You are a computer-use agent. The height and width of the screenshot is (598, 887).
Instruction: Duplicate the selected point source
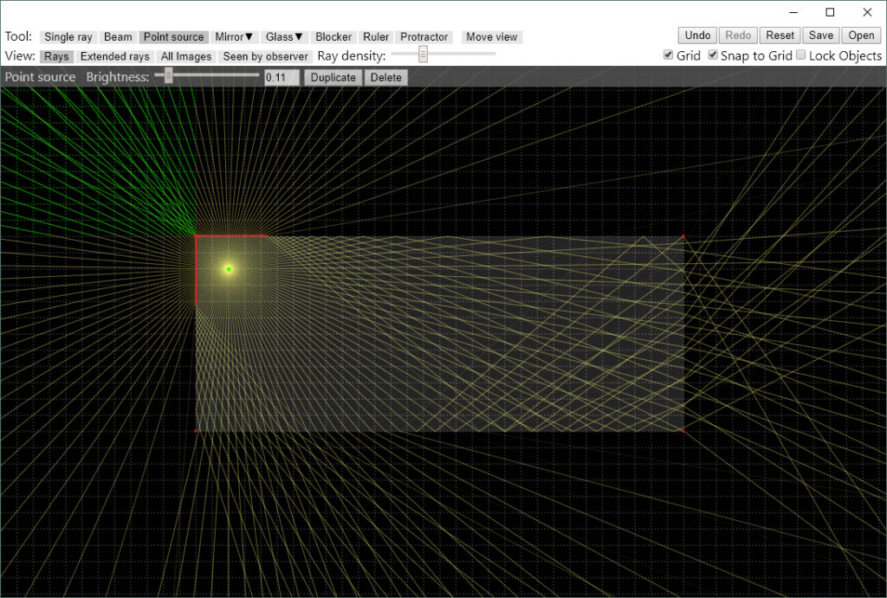click(x=333, y=77)
